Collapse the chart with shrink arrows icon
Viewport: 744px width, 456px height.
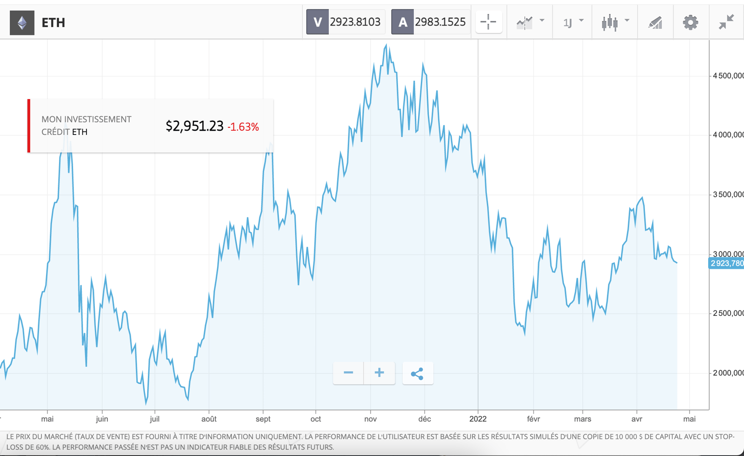pos(726,22)
